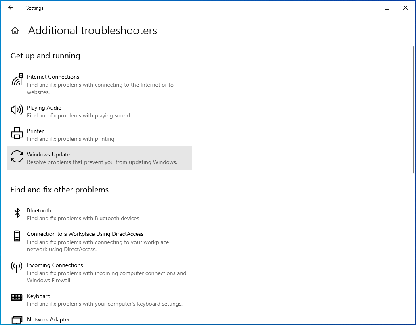
Task: Click the Windows Update sync arrows icon
Action: pos(17,156)
